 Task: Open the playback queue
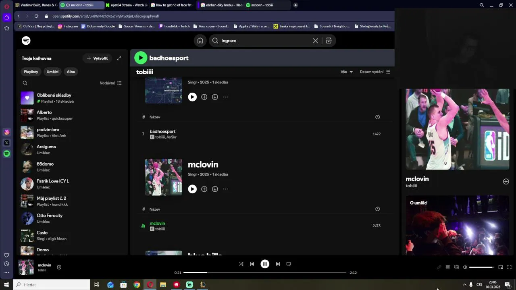coord(447,267)
